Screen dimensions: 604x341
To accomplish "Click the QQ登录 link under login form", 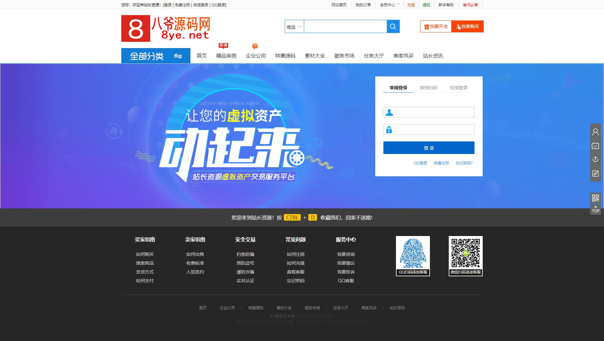I will pyautogui.click(x=420, y=163).
